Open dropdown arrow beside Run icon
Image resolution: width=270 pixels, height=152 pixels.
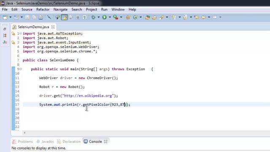point(110,17)
